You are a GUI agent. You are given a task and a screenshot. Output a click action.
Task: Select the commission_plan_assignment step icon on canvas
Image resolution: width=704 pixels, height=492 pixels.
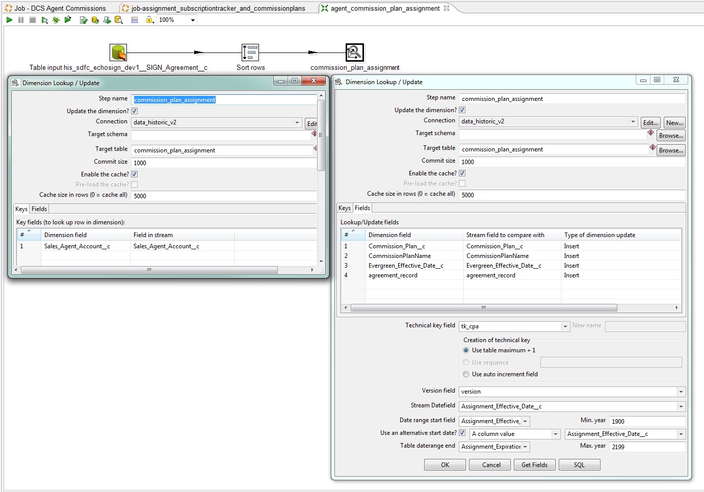tap(354, 53)
